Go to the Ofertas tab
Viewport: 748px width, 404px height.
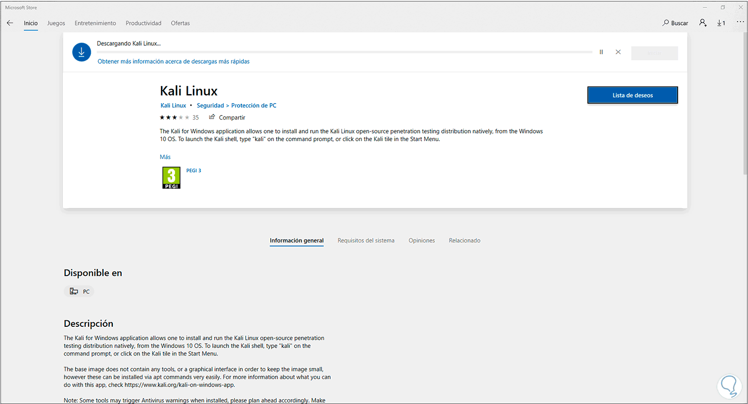click(180, 23)
